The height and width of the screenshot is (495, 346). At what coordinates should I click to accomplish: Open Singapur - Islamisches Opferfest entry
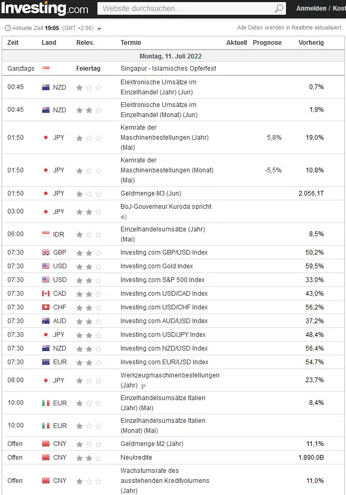168,69
